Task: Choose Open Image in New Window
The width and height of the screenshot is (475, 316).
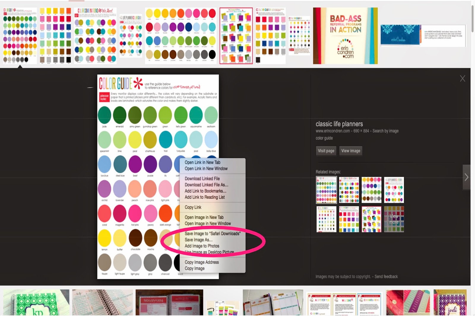Action: tap(208, 224)
